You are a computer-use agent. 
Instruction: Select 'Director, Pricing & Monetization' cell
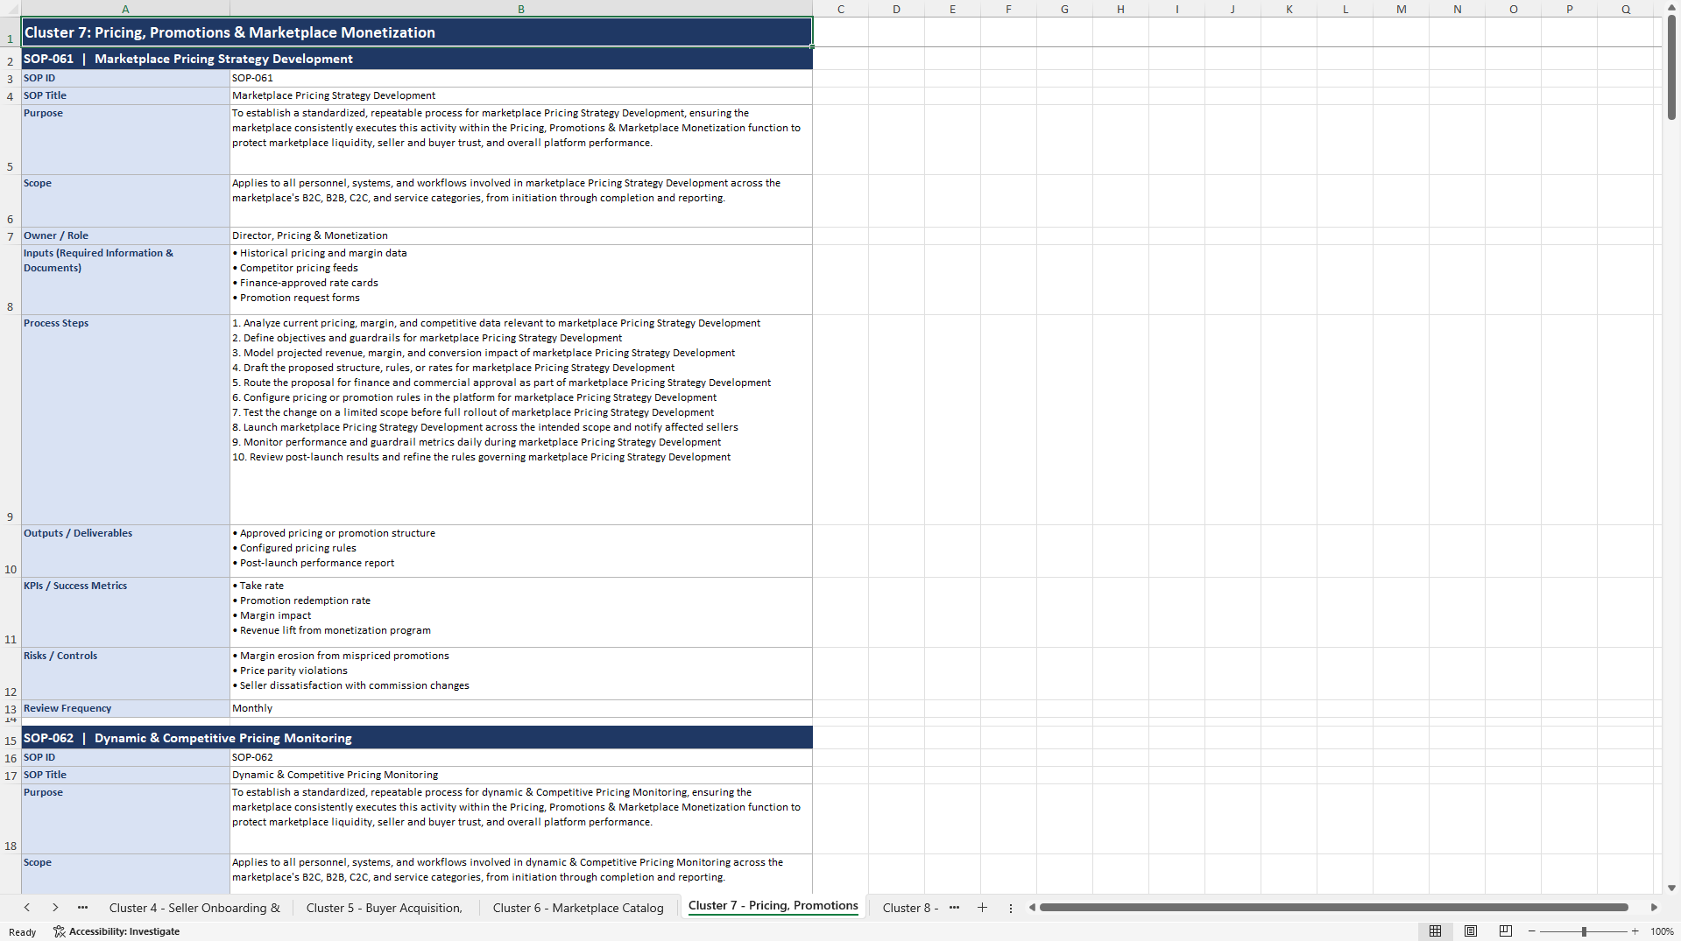521,236
